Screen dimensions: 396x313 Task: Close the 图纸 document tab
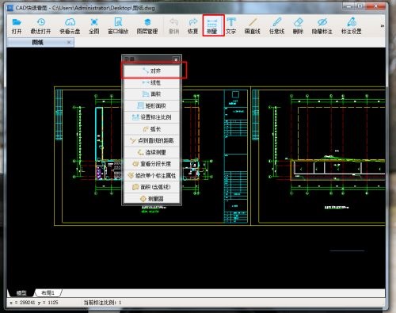click(69, 42)
